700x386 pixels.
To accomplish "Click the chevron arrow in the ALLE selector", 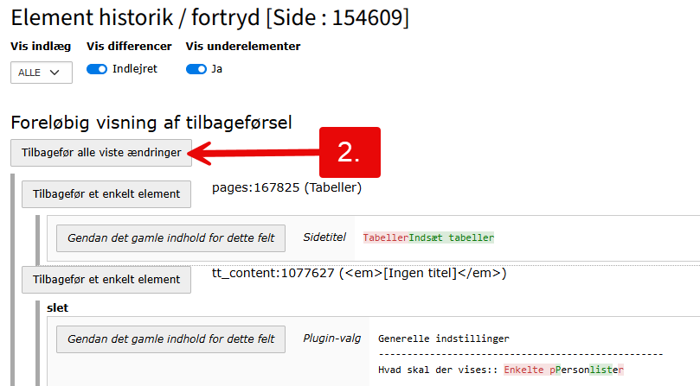I will click(56, 73).
